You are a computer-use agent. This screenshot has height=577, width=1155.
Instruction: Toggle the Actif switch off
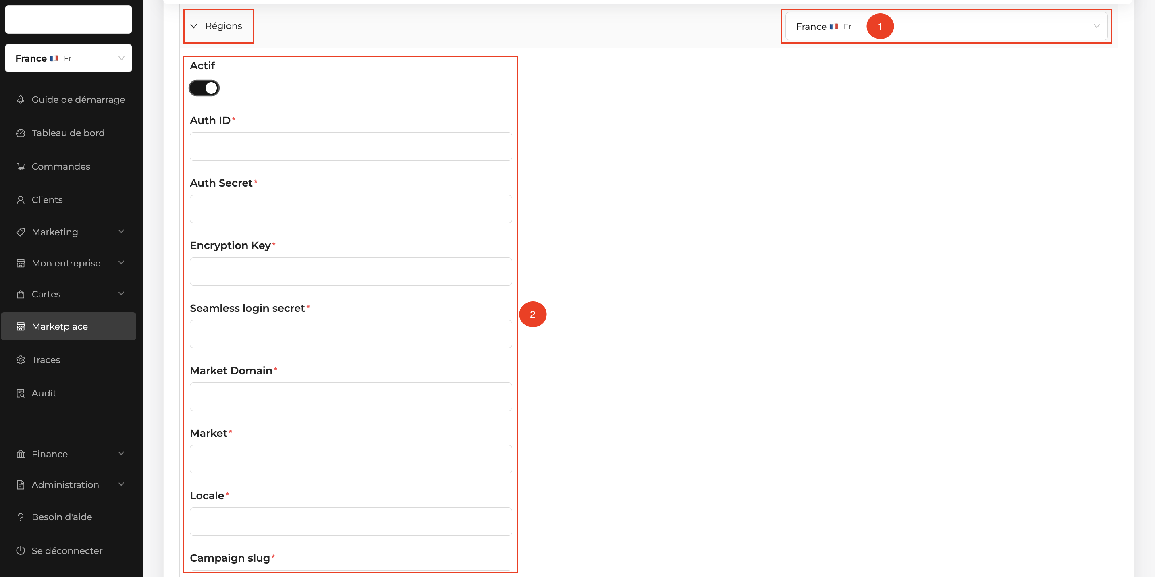[x=204, y=88]
